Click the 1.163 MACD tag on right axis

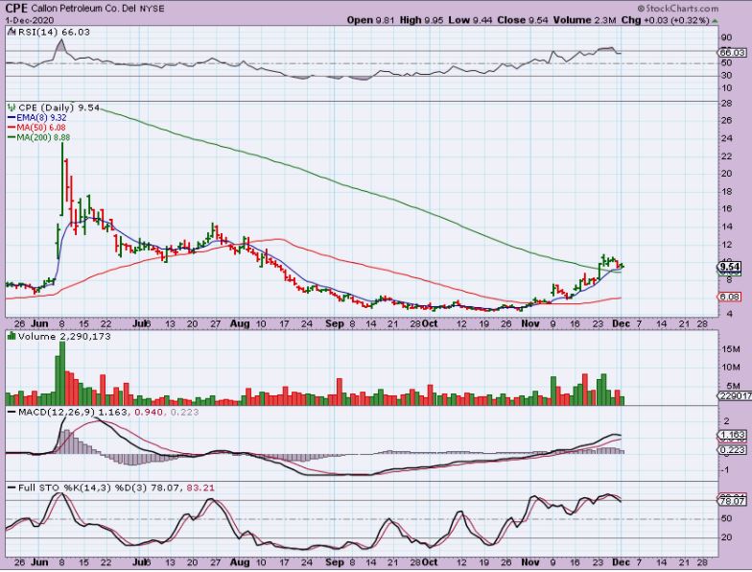733,435
